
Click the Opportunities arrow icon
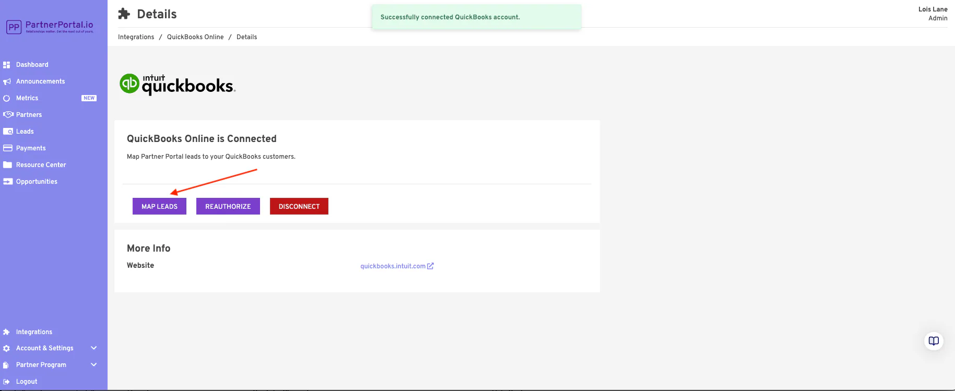8,182
